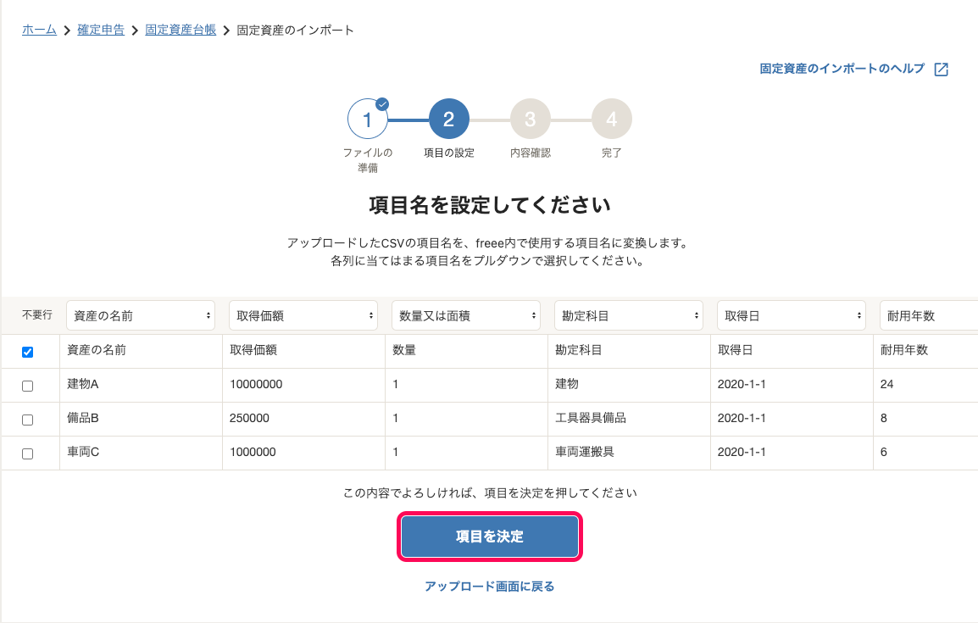This screenshot has width=978, height=623.
Task: Open the 耐用年数 column dropdown
Action: coord(929,315)
